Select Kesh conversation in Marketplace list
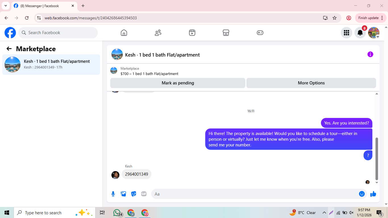The height and width of the screenshot is (218, 388). click(51, 65)
